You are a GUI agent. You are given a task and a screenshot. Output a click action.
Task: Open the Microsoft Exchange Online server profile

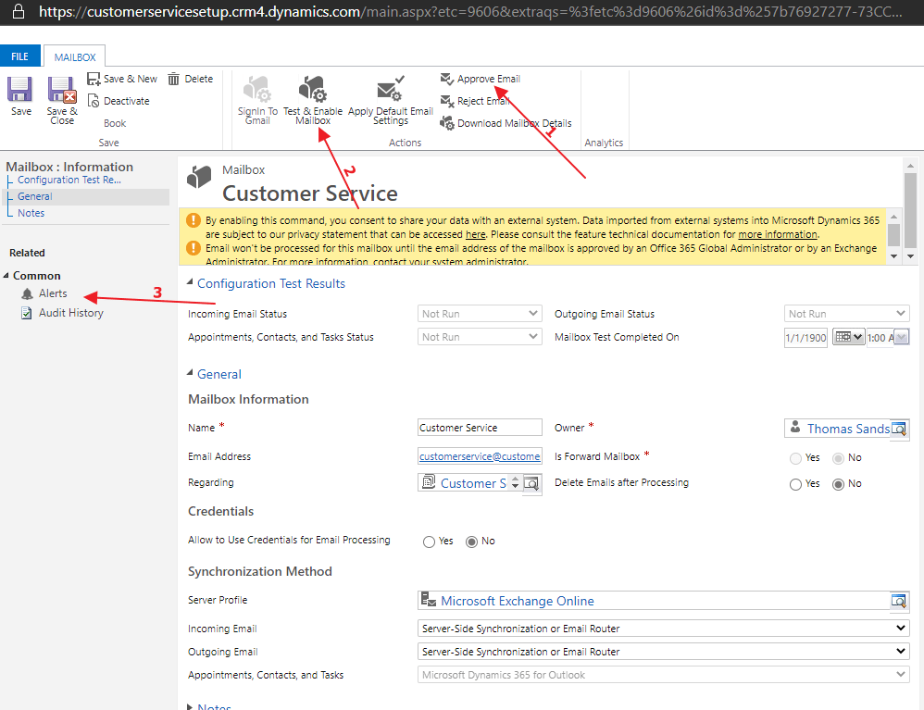pos(517,601)
